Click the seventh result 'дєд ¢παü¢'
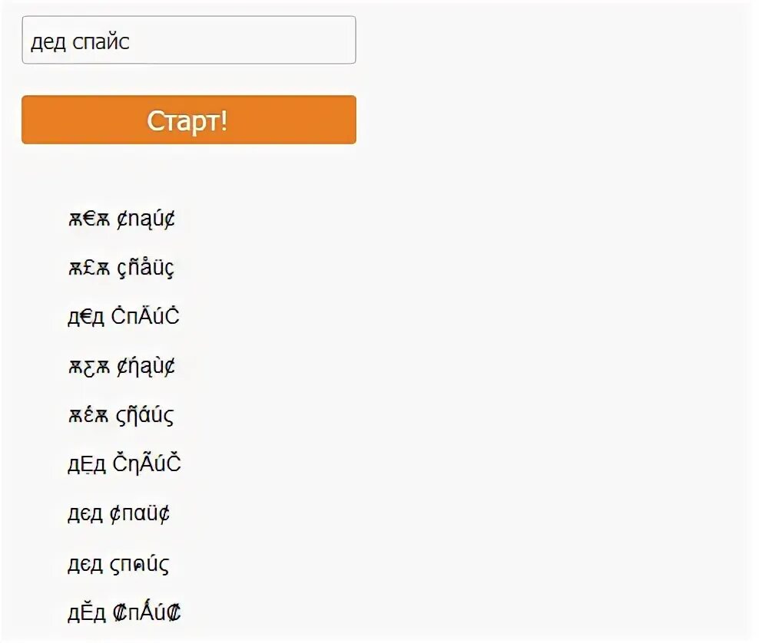The height and width of the screenshot is (643, 759). [x=118, y=513]
